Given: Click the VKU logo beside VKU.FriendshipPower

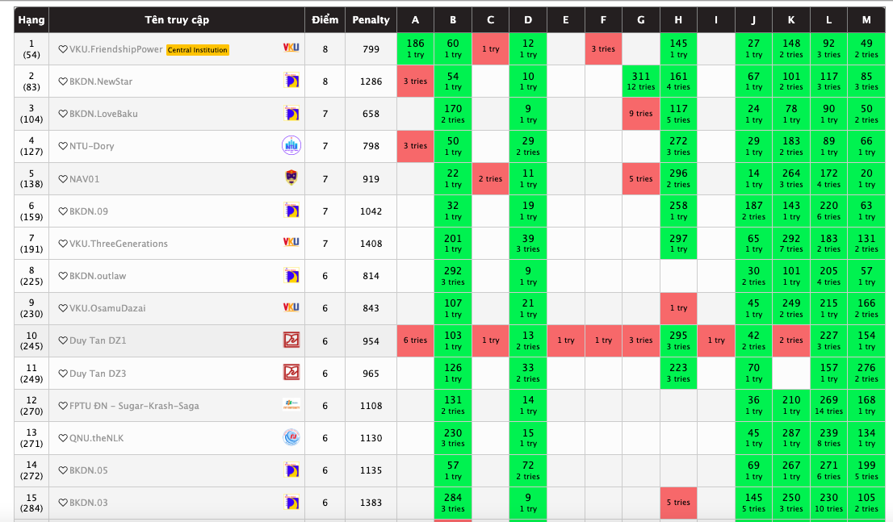Looking at the screenshot, I should pos(291,48).
